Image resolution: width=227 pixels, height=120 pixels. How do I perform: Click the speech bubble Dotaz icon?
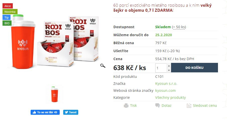pos(158,106)
